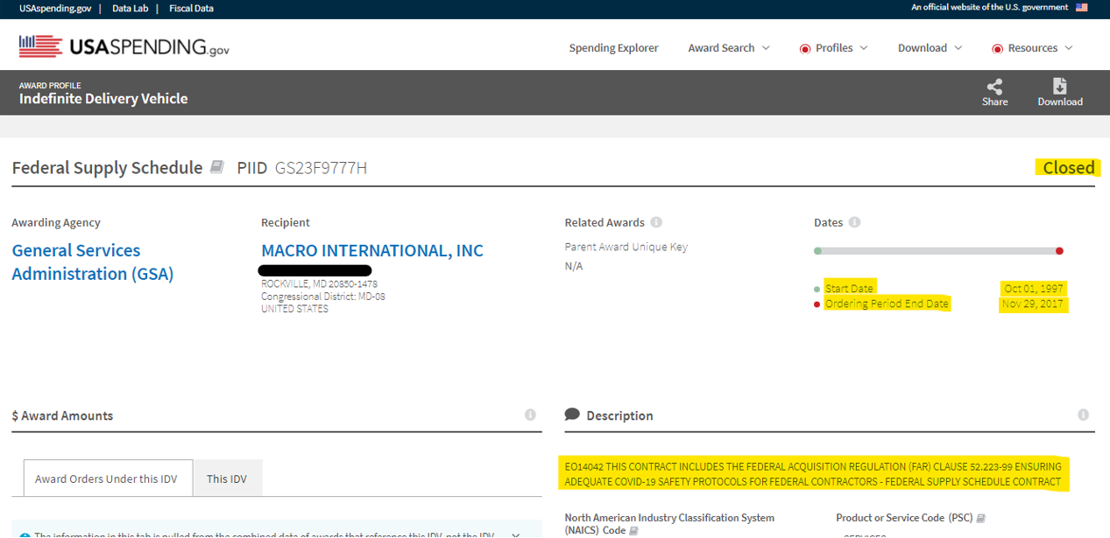Screen dimensions: 1110x538
Task: Click the Ordering Period End Date label
Action: coord(887,304)
